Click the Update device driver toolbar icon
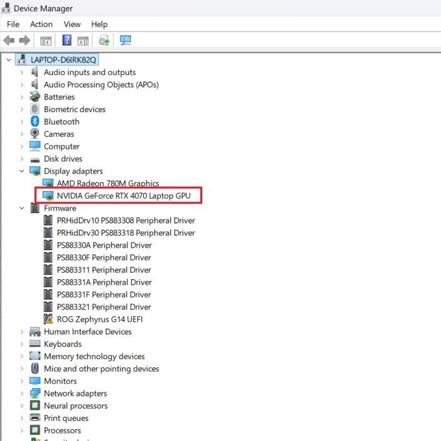The height and width of the screenshot is (441, 441). click(104, 41)
